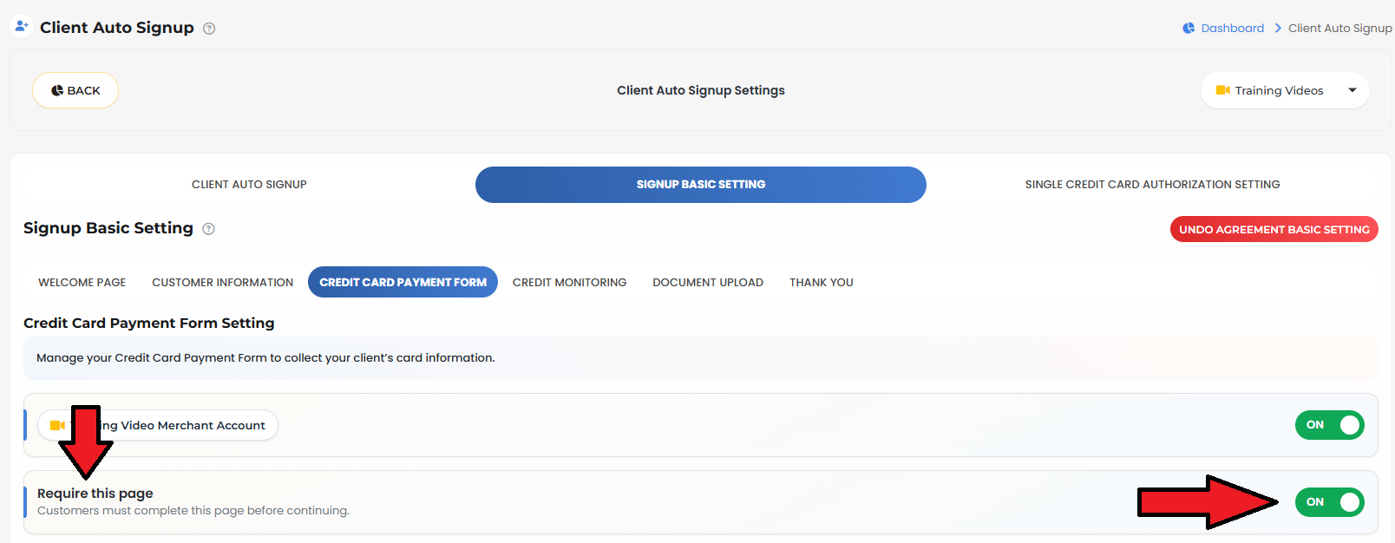This screenshot has height=543, width=1395.
Task: Click the Dashboard breadcrumb icon
Action: click(x=1189, y=29)
